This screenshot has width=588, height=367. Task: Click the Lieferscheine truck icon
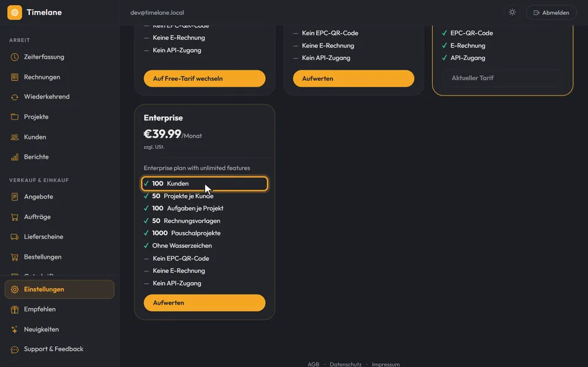pos(15,237)
